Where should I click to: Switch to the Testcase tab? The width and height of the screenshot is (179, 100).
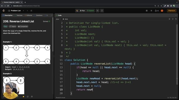19,15
